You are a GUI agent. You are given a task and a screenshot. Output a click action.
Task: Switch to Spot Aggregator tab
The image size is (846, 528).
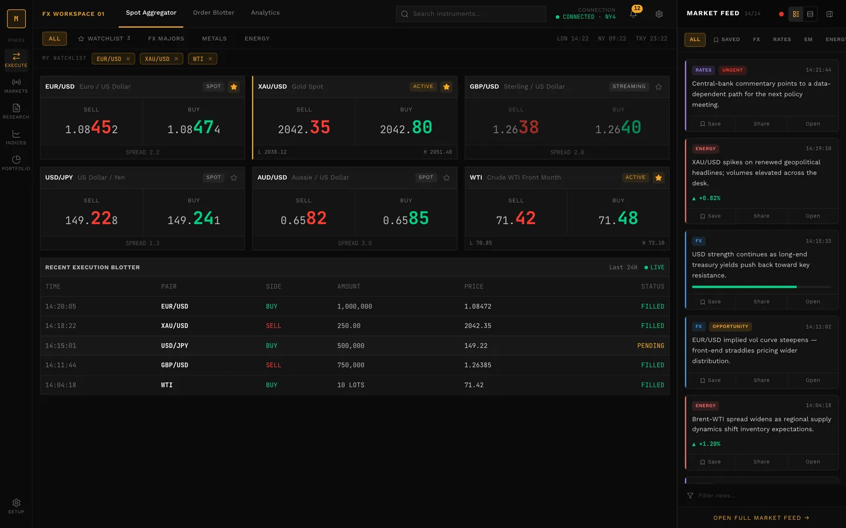point(151,13)
